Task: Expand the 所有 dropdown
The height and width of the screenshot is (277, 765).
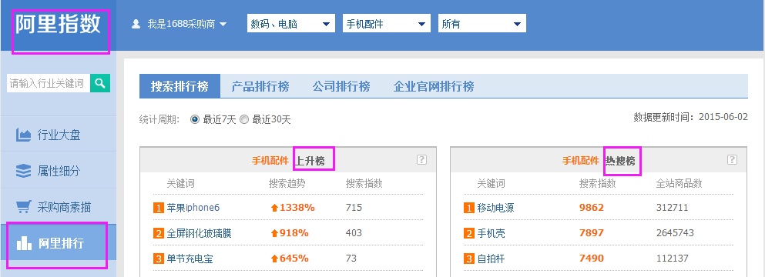Action: pos(482,23)
